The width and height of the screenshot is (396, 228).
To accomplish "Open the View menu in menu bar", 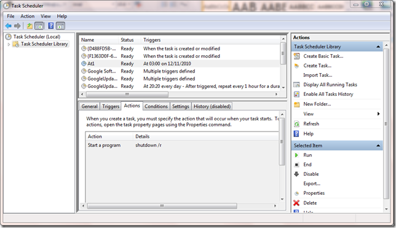I will [46, 16].
